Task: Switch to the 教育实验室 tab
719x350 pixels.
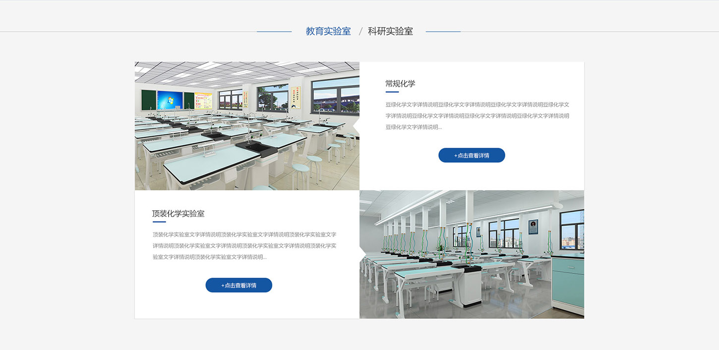Action: coord(328,31)
